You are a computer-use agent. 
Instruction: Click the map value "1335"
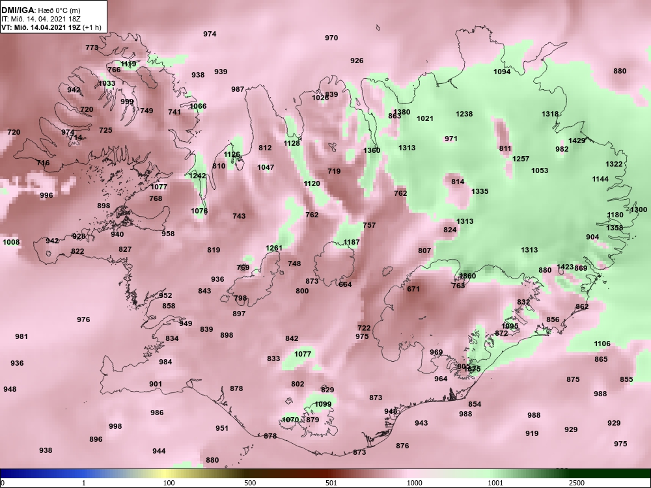tap(480, 191)
